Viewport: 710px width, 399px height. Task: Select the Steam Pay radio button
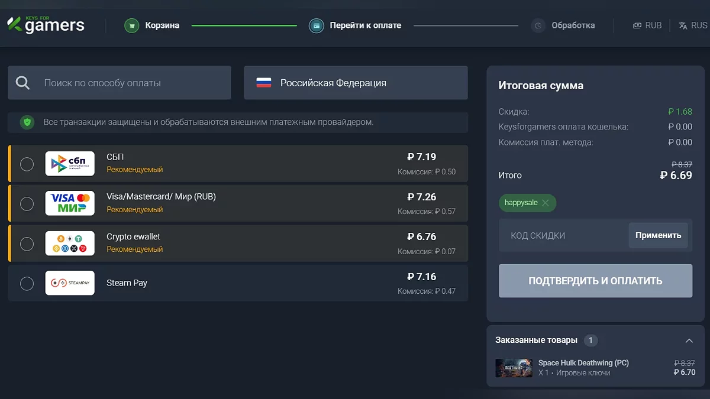point(27,283)
